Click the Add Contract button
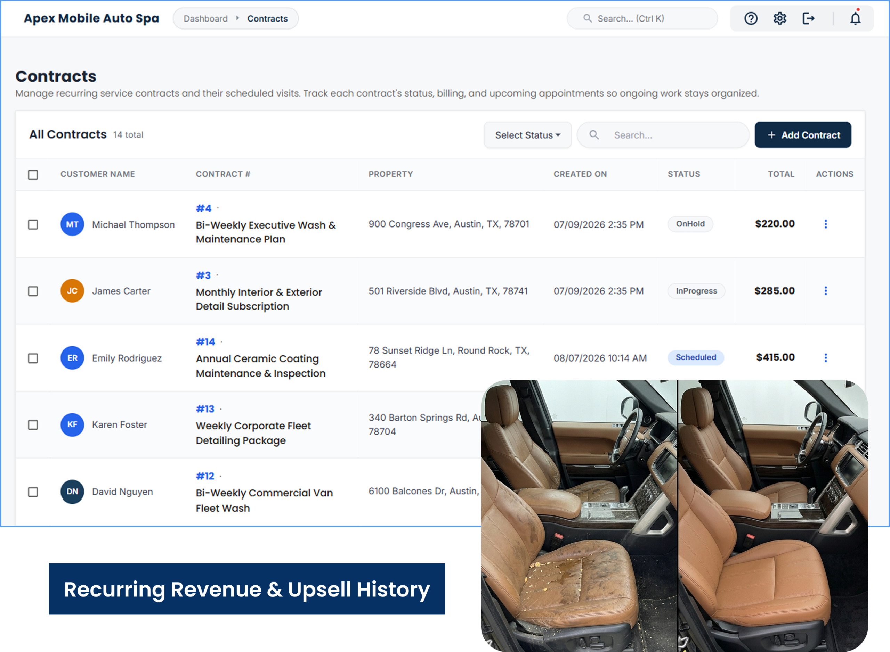 tap(803, 135)
